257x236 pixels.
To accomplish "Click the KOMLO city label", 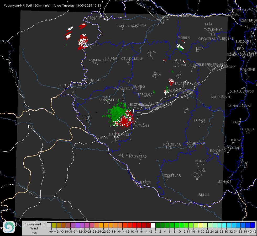I will coord(201,161).
